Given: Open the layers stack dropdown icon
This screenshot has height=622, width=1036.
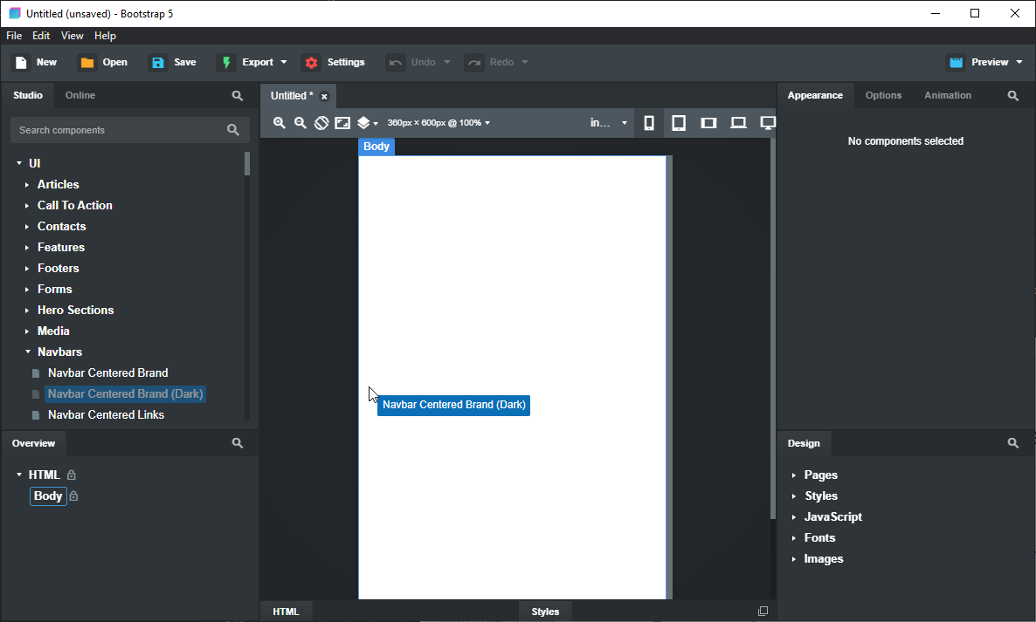Looking at the screenshot, I should 367,123.
